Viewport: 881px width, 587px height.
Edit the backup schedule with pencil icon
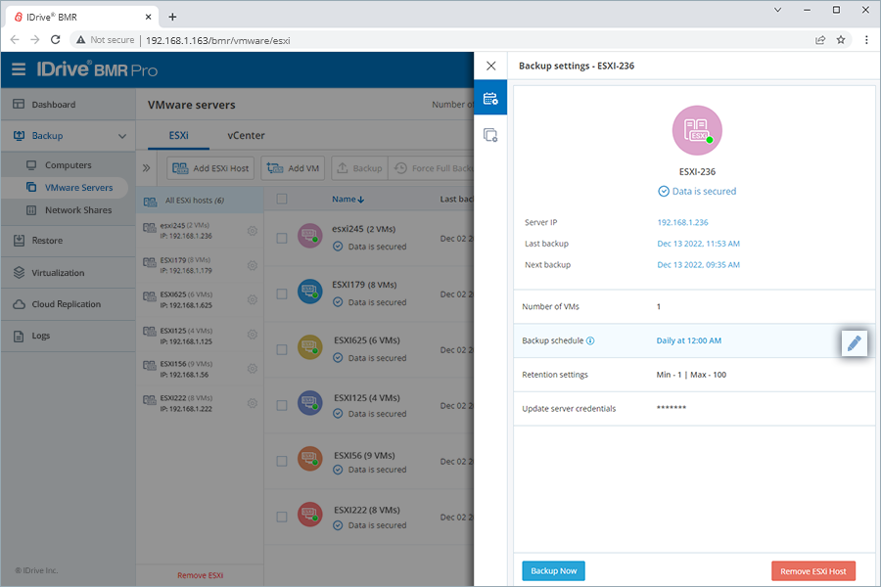[x=854, y=343]
